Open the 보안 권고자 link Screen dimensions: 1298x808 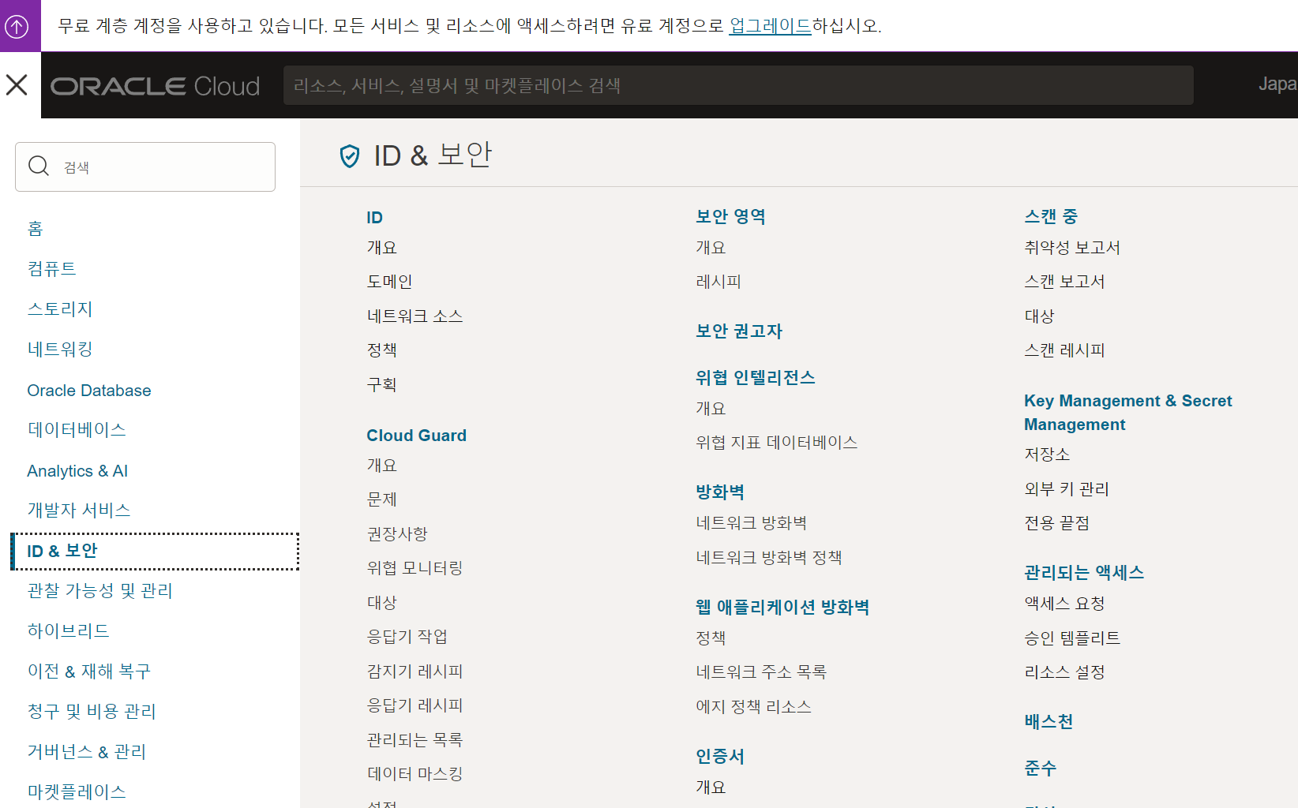pyautogui.click(x=739, y=331)
